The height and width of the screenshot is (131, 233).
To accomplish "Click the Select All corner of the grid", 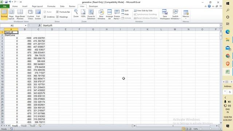I will click(x=2, y=29).
